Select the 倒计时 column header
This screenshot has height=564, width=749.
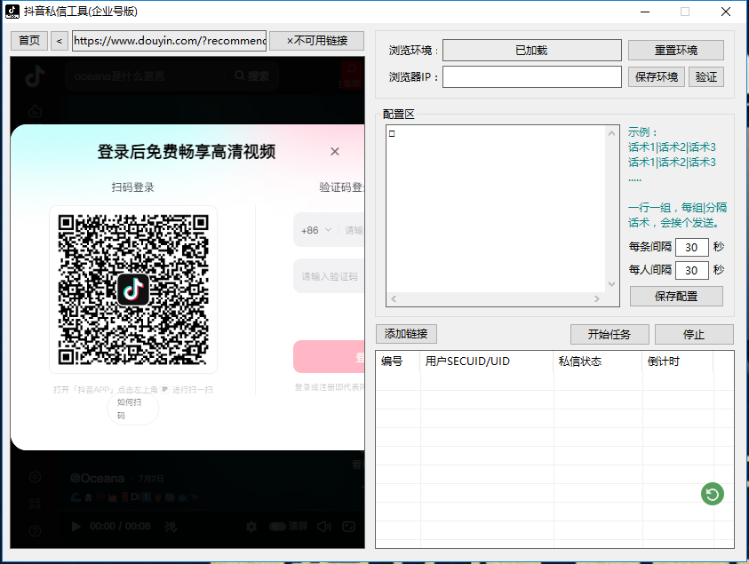tap(677, 361)
